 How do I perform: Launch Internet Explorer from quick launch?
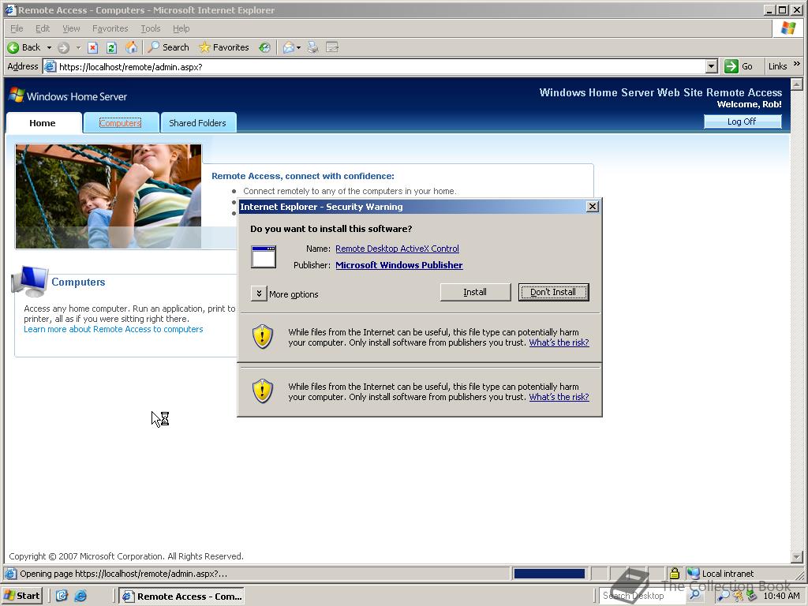(80, 596)
